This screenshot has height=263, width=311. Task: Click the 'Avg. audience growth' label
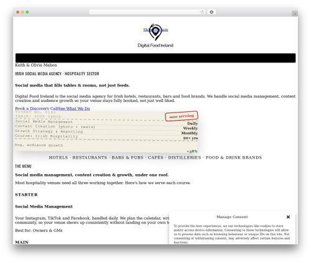(x=39, y=145)
